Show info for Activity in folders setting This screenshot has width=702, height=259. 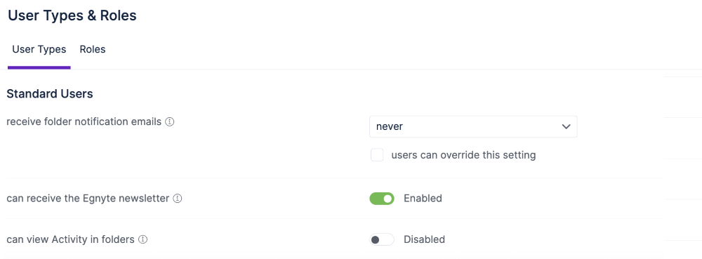[143, 239]
